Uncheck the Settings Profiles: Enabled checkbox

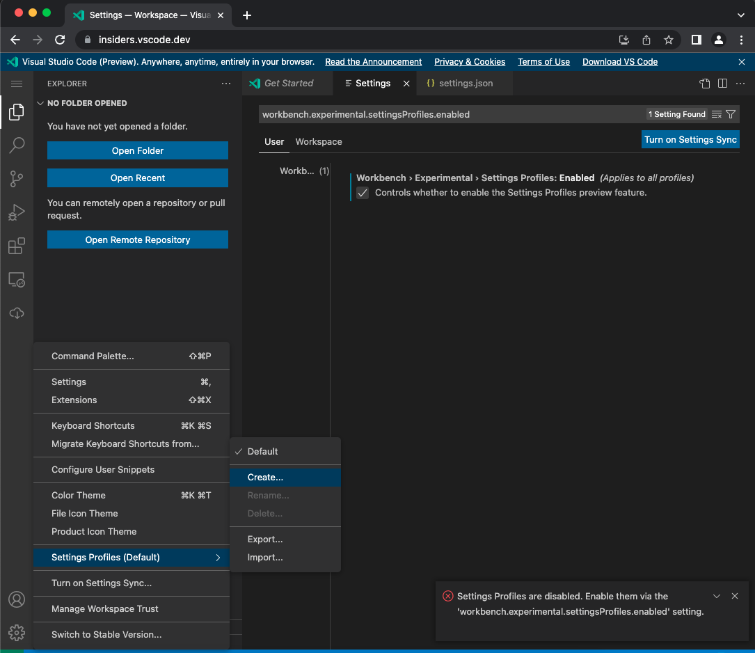[x=362, y=193]
